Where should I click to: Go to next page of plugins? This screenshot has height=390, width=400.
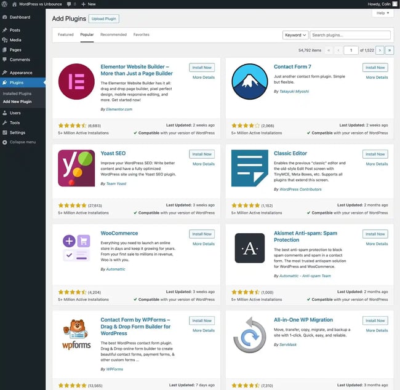tap(380, 50)
